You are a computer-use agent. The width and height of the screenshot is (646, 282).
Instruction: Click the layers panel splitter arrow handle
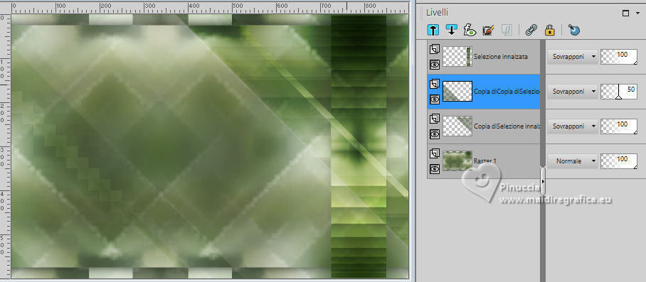(x=543, y=181)
